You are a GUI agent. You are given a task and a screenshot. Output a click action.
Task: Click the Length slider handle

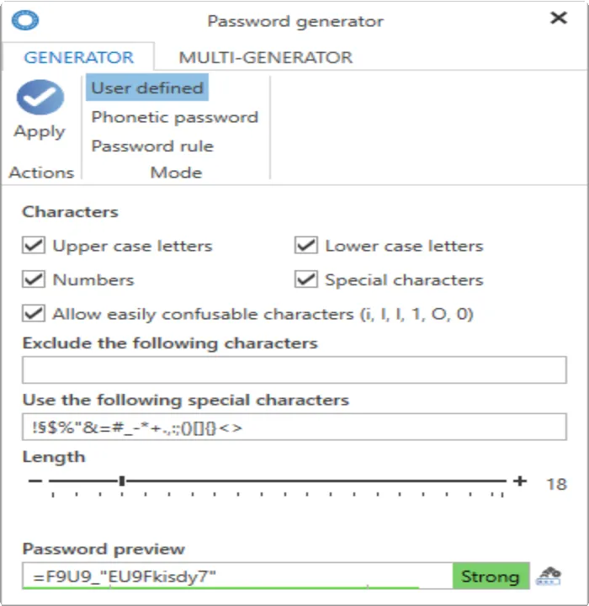click(x=122, y=481)
